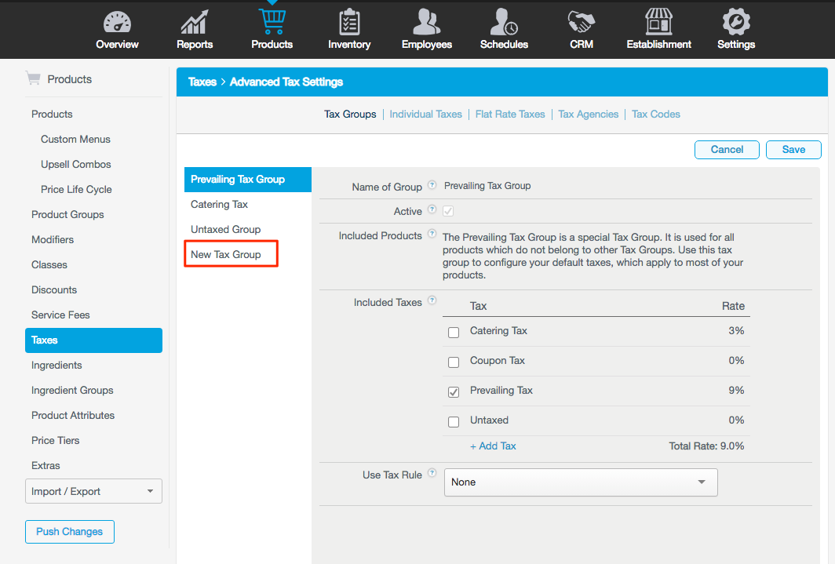This screenshot has height=564, width=835.
Task: Open the Establishment storefront icon
Action: click(x=658, y=21)
